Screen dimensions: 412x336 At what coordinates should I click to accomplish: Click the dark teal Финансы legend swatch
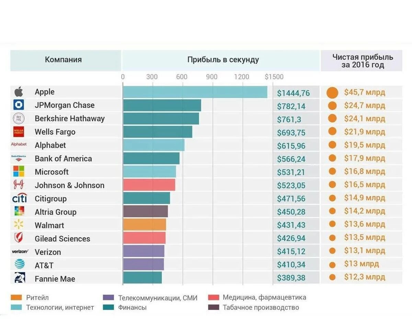(x=108, y=307)
